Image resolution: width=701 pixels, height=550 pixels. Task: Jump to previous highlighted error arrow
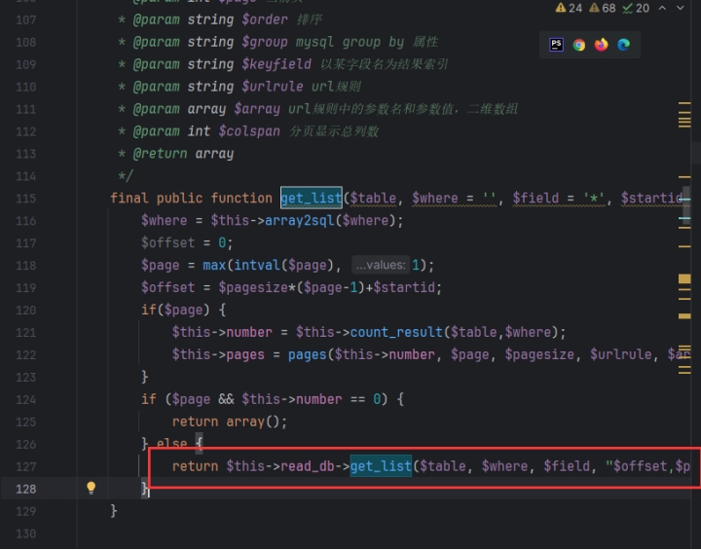coord(664,8)
